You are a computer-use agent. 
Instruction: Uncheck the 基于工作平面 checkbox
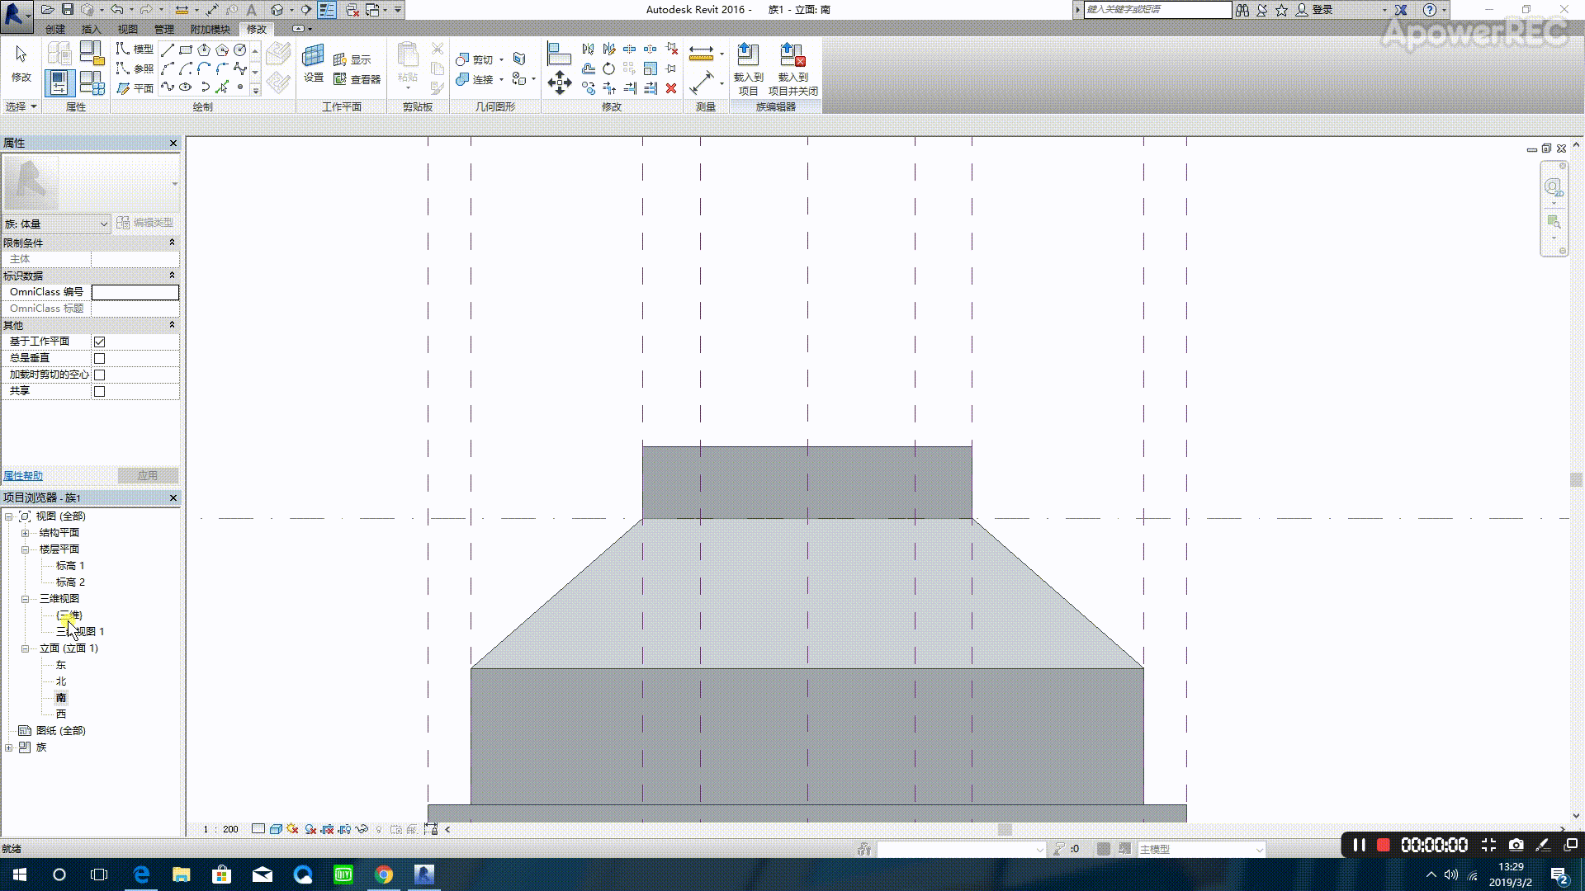100,342
